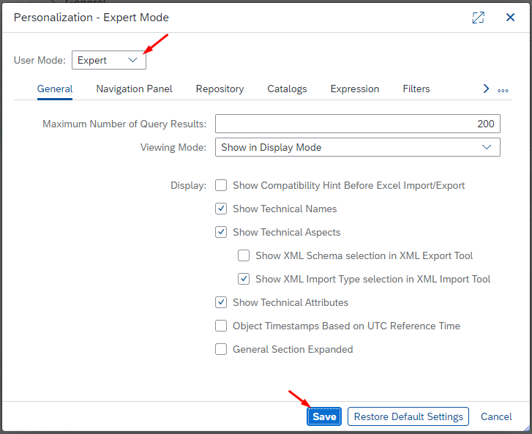Viewport: 532px width, 434px height.
Task: Toggle Object Timestamps Based on UTC checkbox
Action: (x=221, y=326)
